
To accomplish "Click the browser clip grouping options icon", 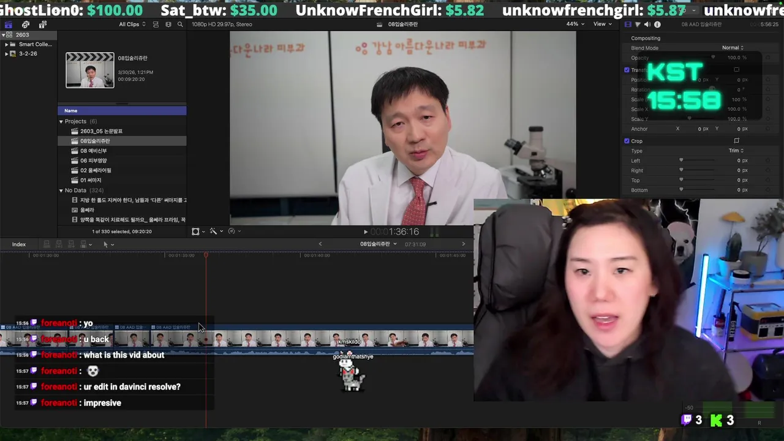I will [168, 24].
